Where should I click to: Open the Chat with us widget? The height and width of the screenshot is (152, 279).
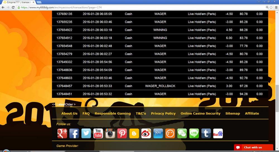[254, 147]
